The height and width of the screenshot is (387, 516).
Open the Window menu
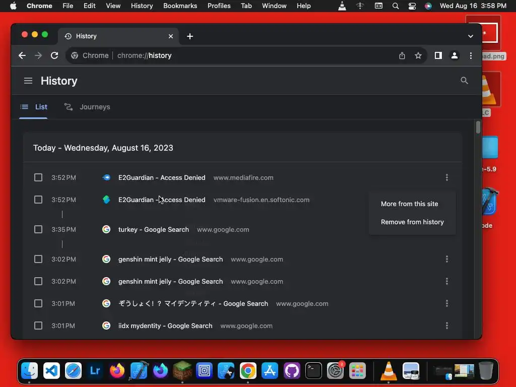click(x=274, y=6)
